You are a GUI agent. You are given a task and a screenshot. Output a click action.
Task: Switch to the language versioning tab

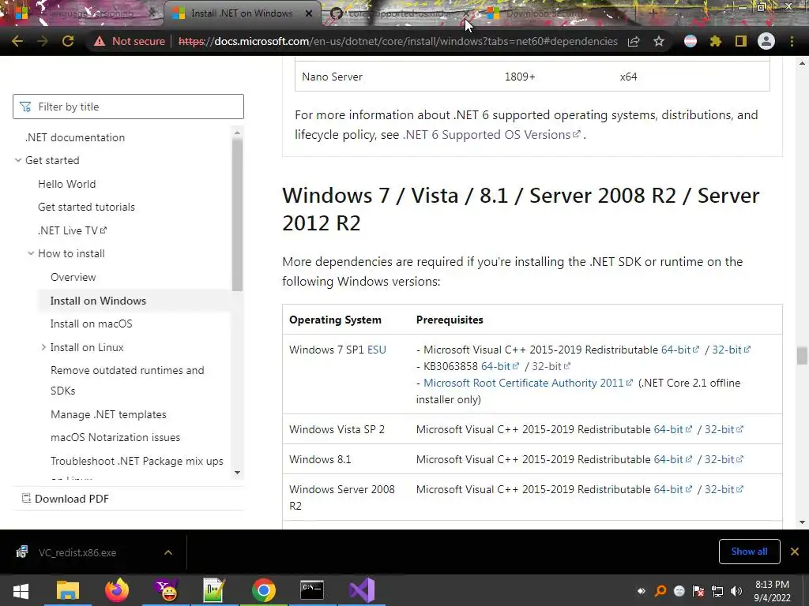click(85, 13)
